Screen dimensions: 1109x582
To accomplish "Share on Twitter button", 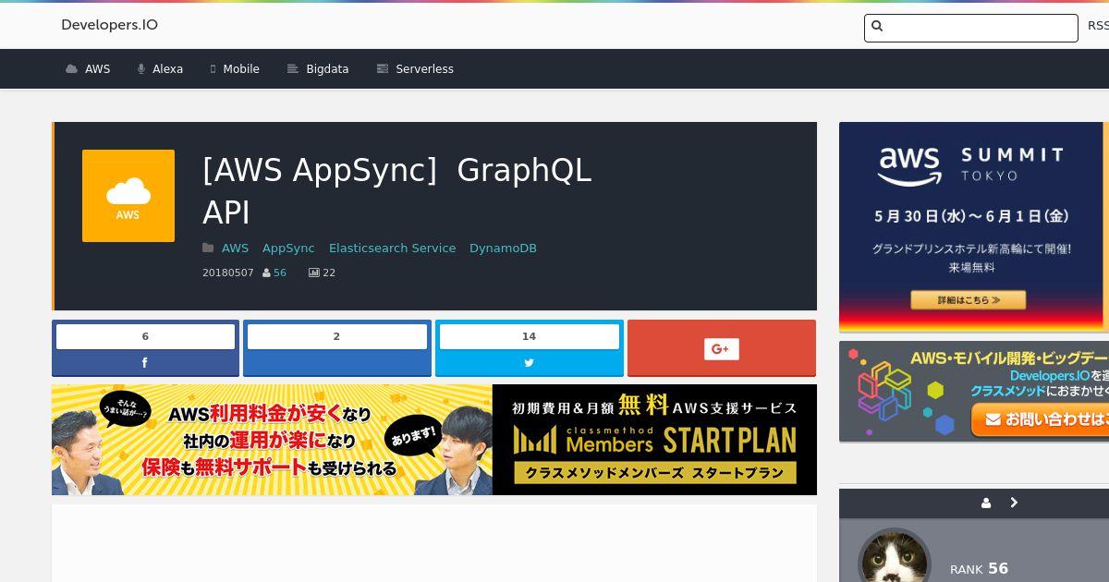I will [x=530, y=348].
